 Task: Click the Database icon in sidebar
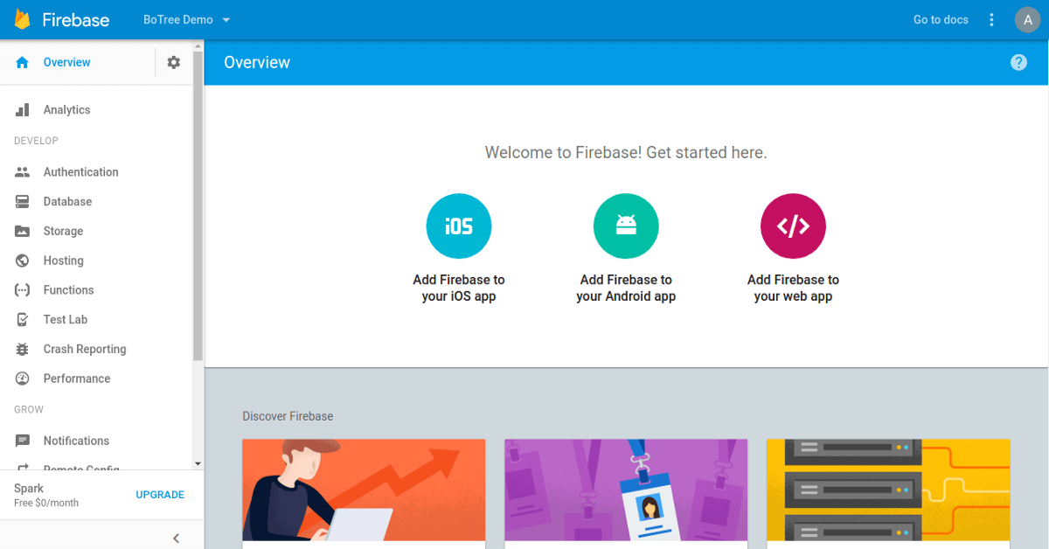tap(23, 202)
